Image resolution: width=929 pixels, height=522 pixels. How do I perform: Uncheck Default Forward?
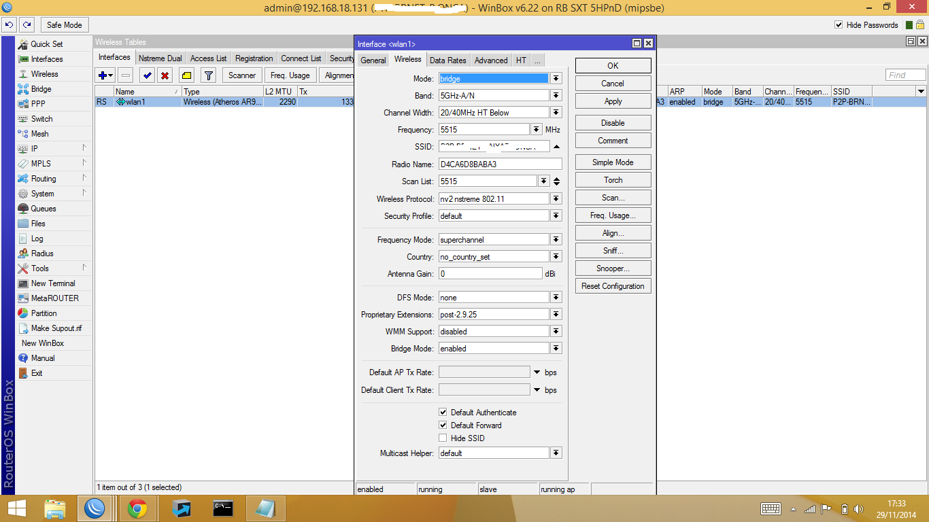443,425
